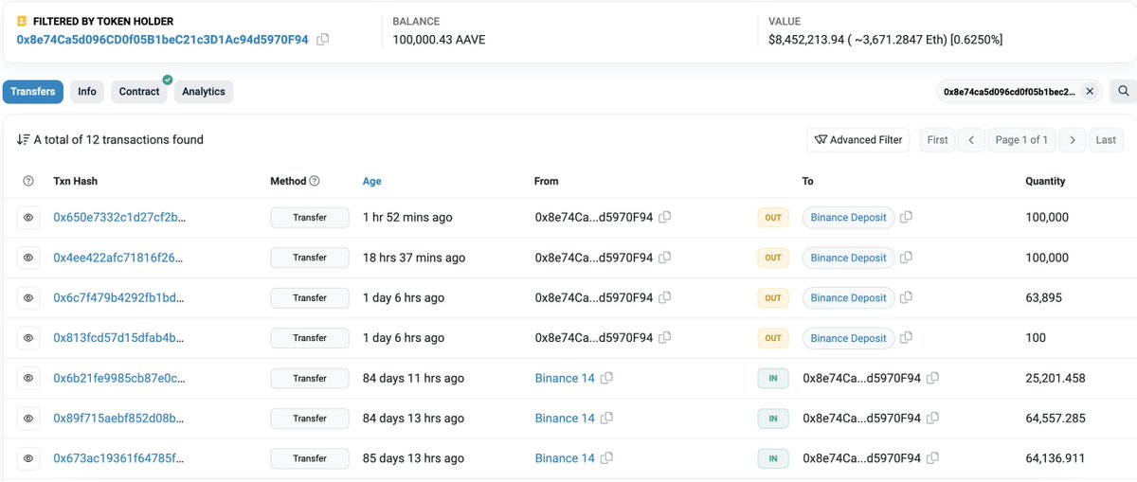View details for txn 0x4ee422afc71816f26
Viewport: 1137px width, 482px height.
(x=28, y=258)
